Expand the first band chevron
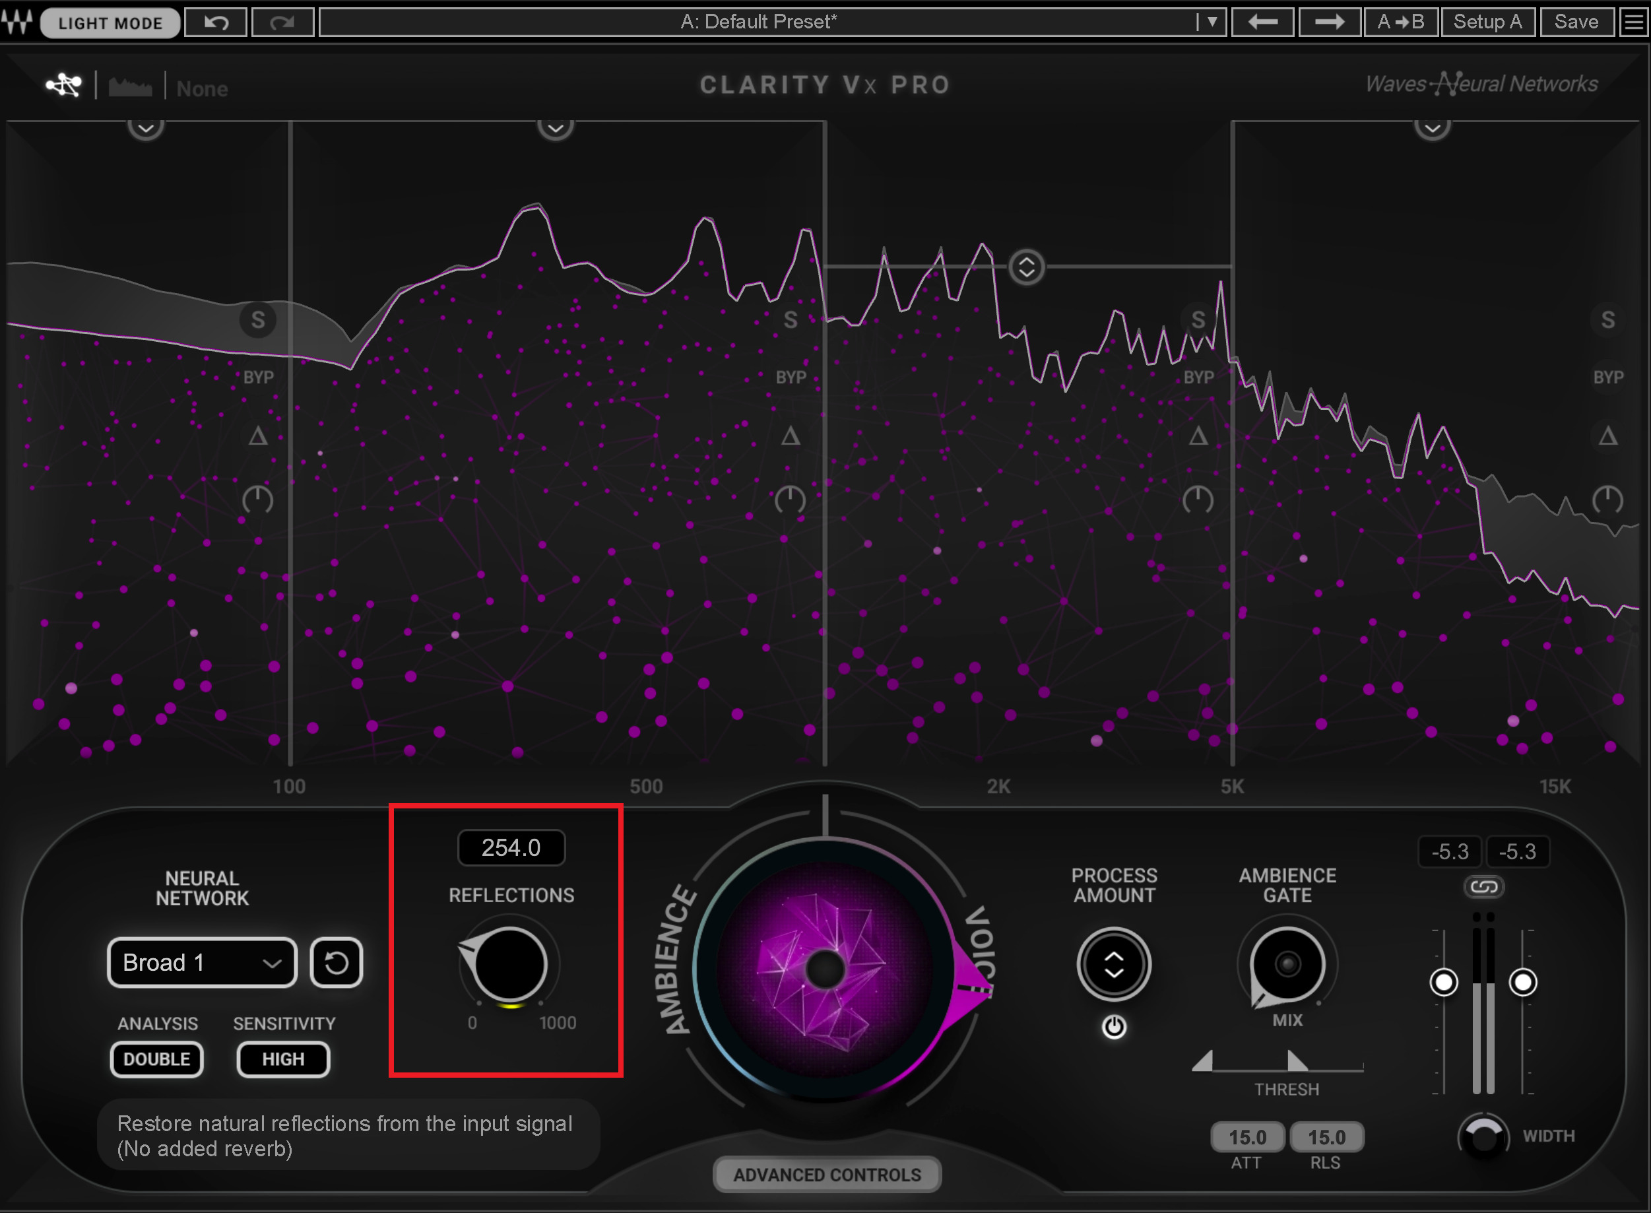 [x=145, y=128]
